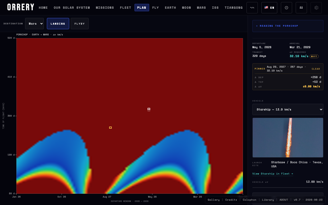Select the PLAN nav tab
Viewport: 328px width, 205px height.
click(x=142, y=8)
